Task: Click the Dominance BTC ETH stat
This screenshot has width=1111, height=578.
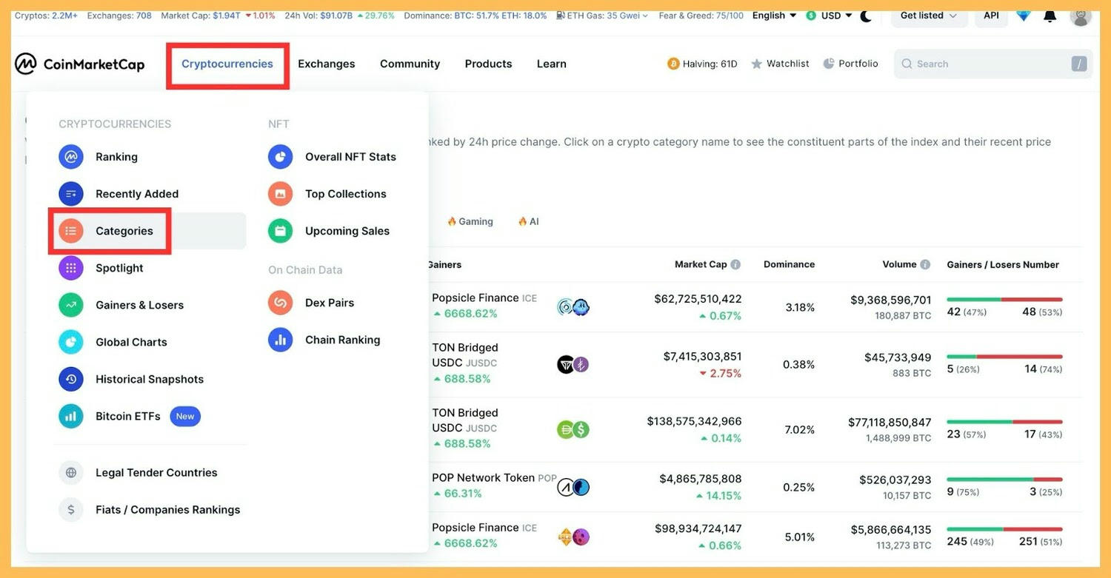Action: [476, 16]
